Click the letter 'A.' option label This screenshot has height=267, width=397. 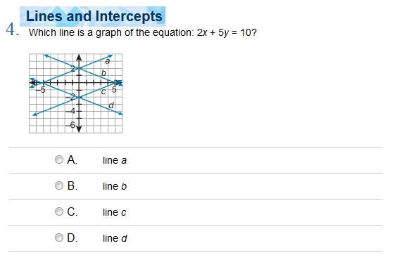pyautogui.click(x=73, y=159)
